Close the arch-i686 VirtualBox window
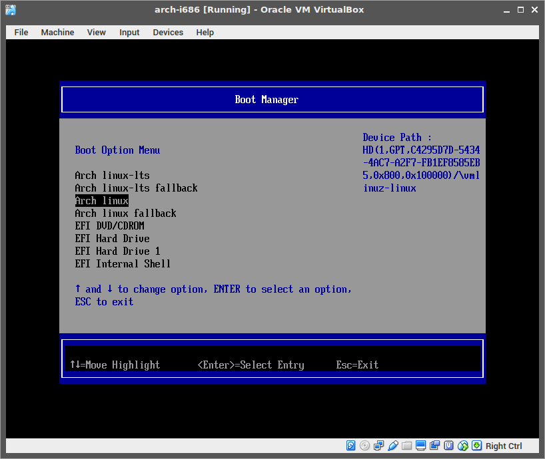The width and height of the screenshot is (545, 459). pyautogui.click(x=534, y=10)
